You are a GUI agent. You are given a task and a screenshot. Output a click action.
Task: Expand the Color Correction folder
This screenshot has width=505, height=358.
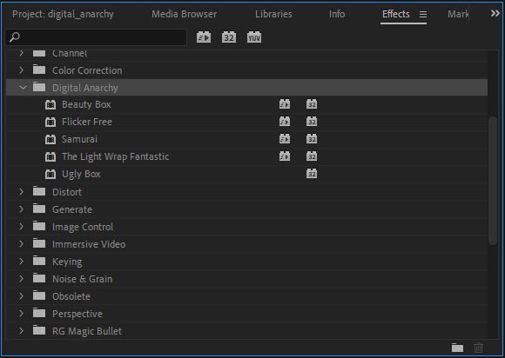[21, 70]
